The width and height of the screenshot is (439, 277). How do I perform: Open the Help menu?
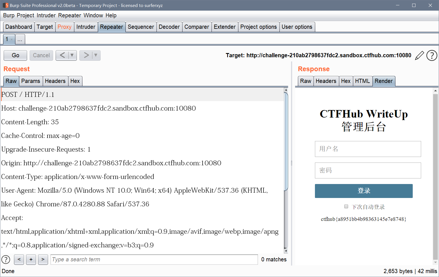(x=111, y=15)
